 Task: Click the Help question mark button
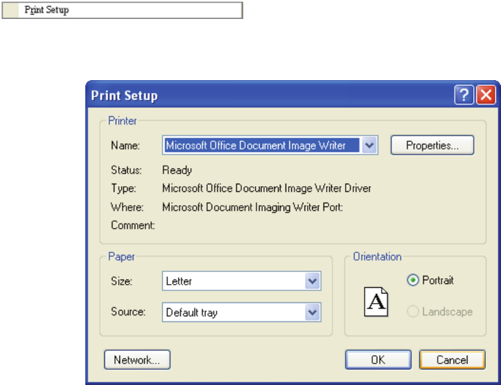464,95
